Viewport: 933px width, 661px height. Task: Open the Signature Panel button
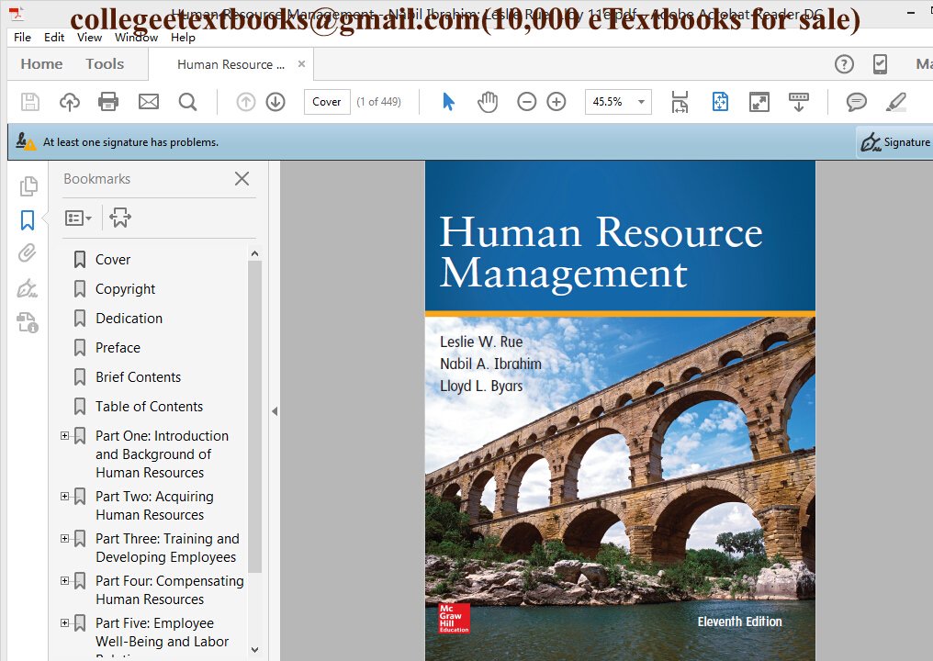(x=895, y=142)
